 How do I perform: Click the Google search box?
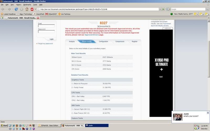188,9
